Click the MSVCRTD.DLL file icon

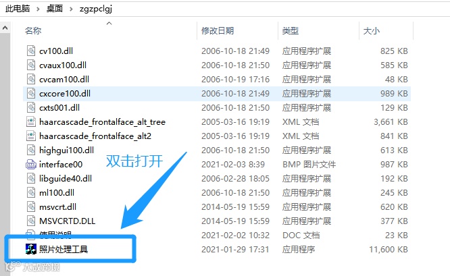tap(31, 221)
